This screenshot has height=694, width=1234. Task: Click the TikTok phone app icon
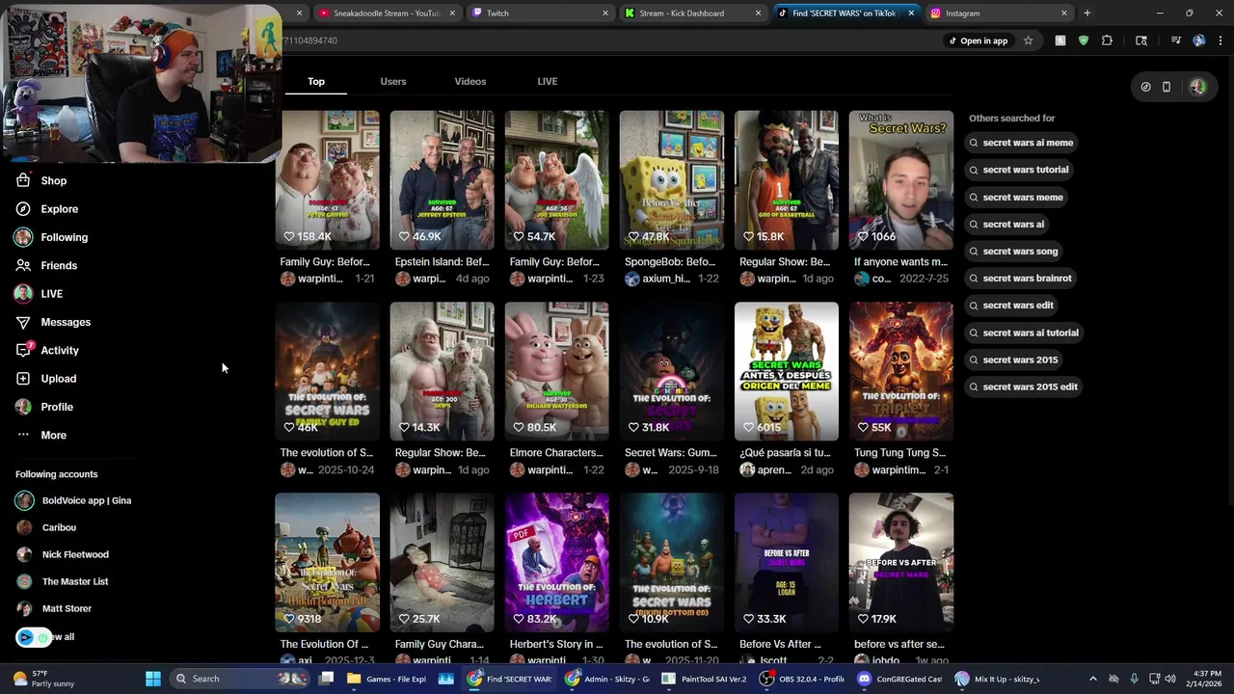[x=1167, y=87]
